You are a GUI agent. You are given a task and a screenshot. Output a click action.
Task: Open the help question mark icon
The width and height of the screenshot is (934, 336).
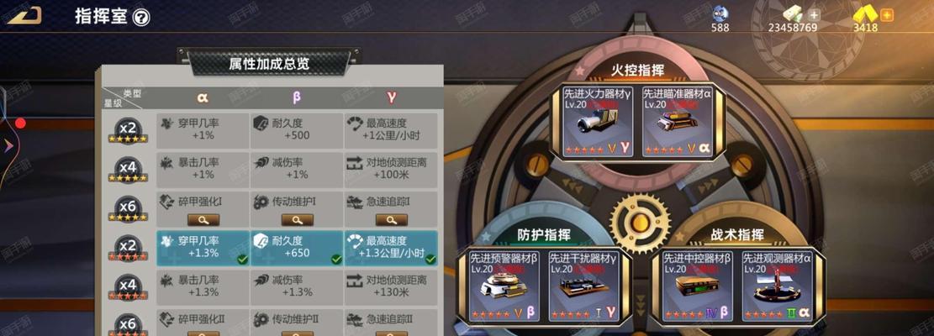[x=141, y=18]
